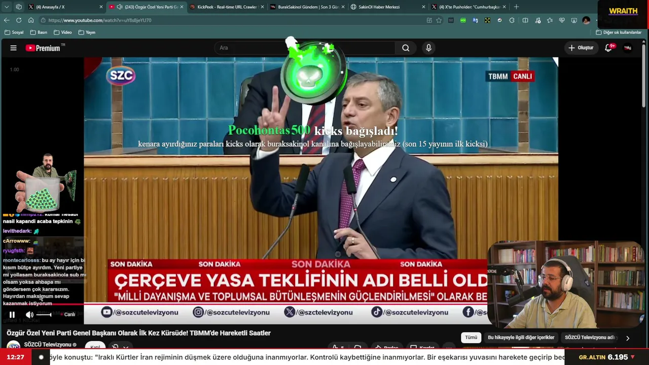This screenshot has height=365, width=649.
Task: Open the YouTube guide hamburger menu
Action: 14,48
